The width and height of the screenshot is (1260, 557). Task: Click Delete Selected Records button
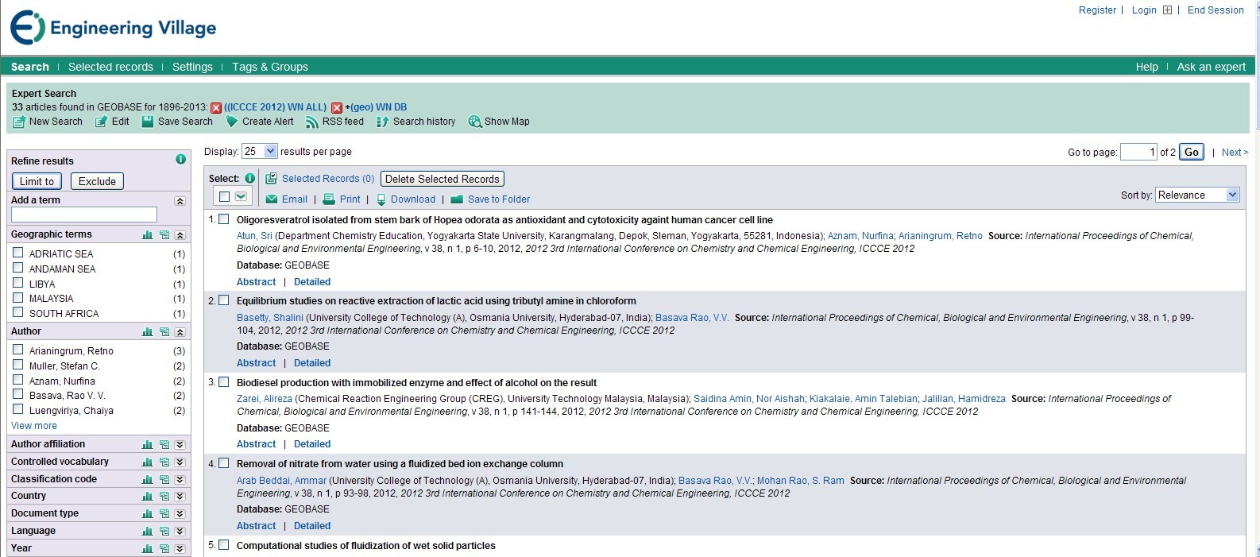[x=443, y=179]
